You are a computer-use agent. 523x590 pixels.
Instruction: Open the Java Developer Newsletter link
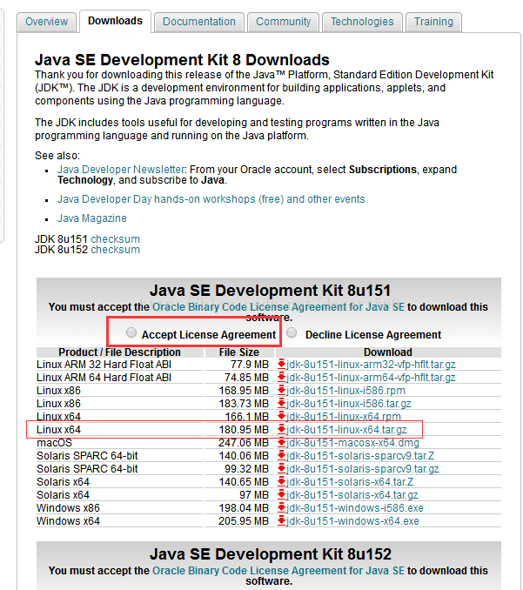tap(121, 170)
